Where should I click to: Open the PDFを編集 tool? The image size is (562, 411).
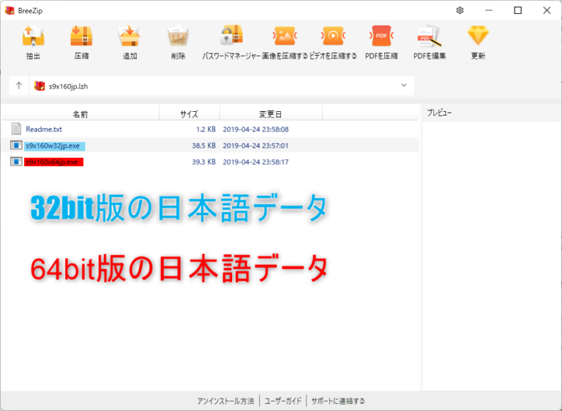click(x=430, y=37)
